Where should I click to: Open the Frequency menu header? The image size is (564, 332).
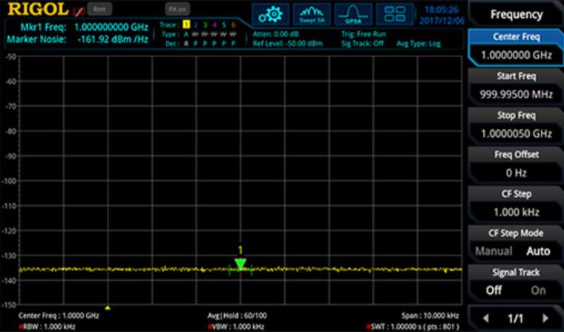click(516, 14)
